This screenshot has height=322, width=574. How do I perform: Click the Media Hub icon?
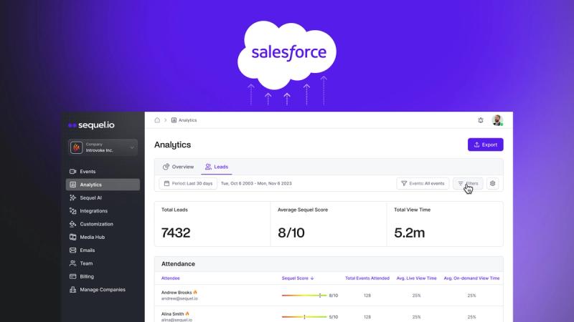[73, 237]
